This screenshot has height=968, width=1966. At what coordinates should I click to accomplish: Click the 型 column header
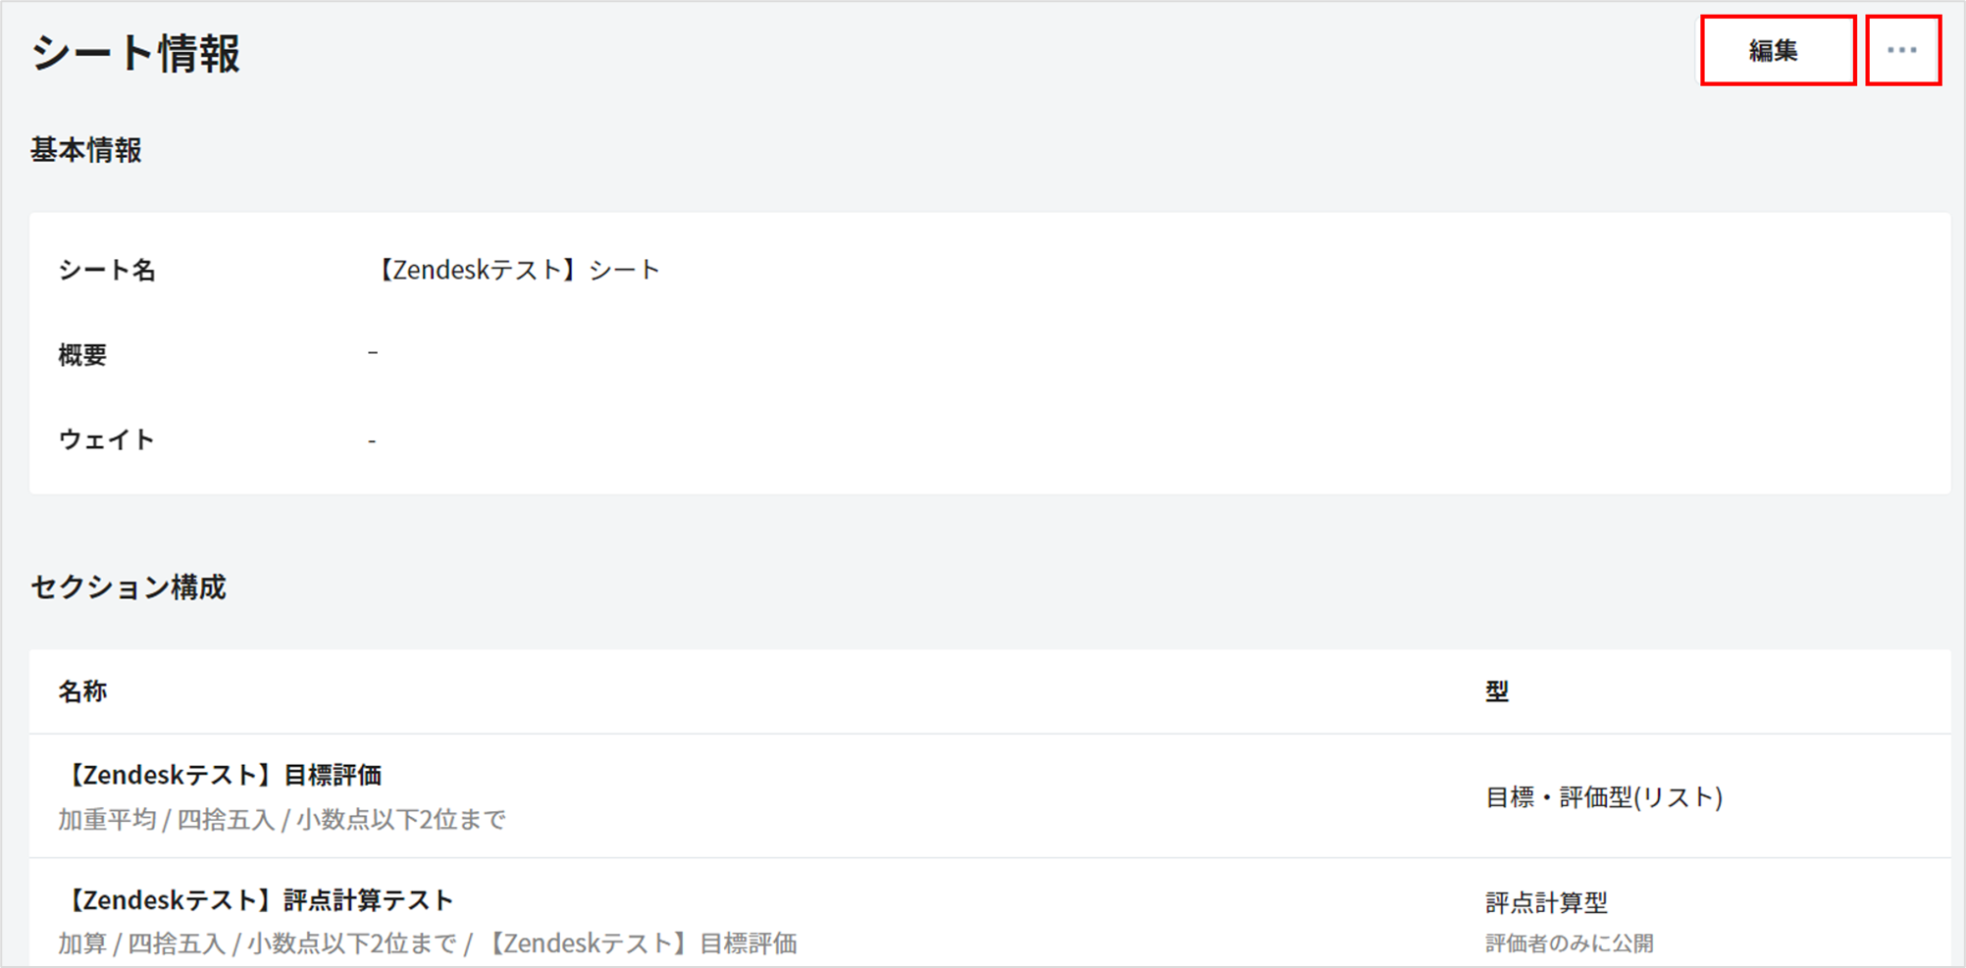point(1496,691)
